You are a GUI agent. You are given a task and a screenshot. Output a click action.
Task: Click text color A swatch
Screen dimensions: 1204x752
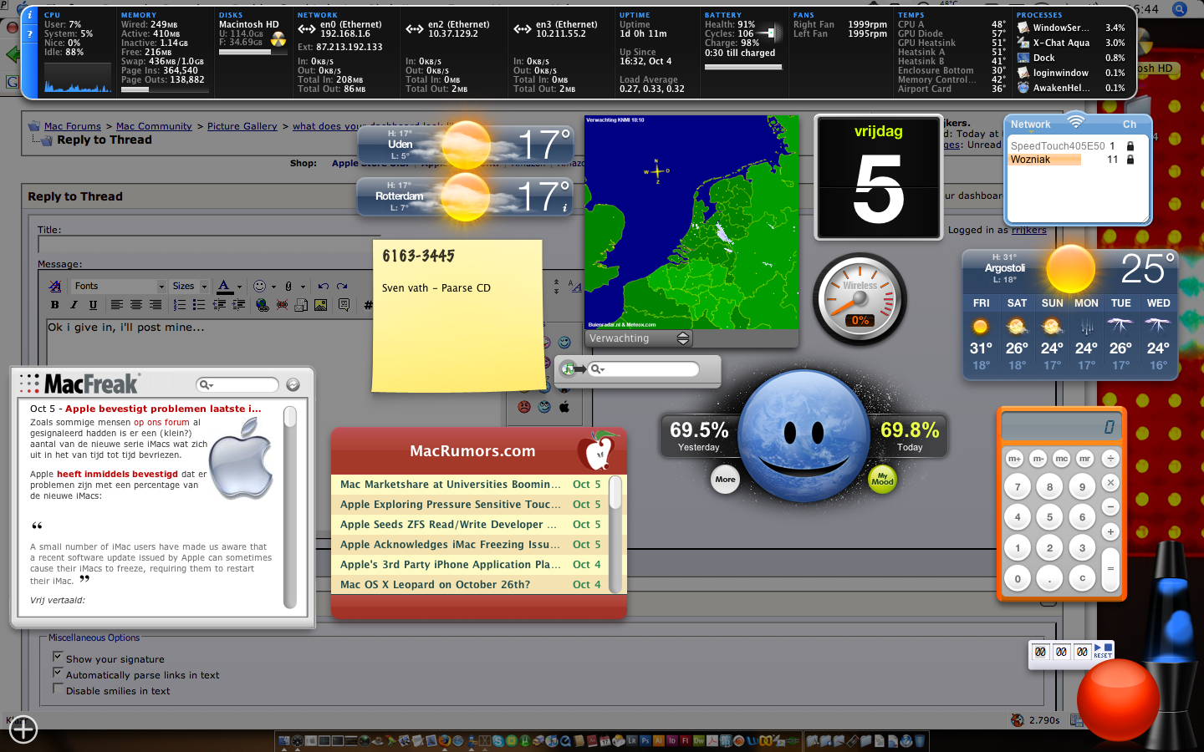click(224, 287)
